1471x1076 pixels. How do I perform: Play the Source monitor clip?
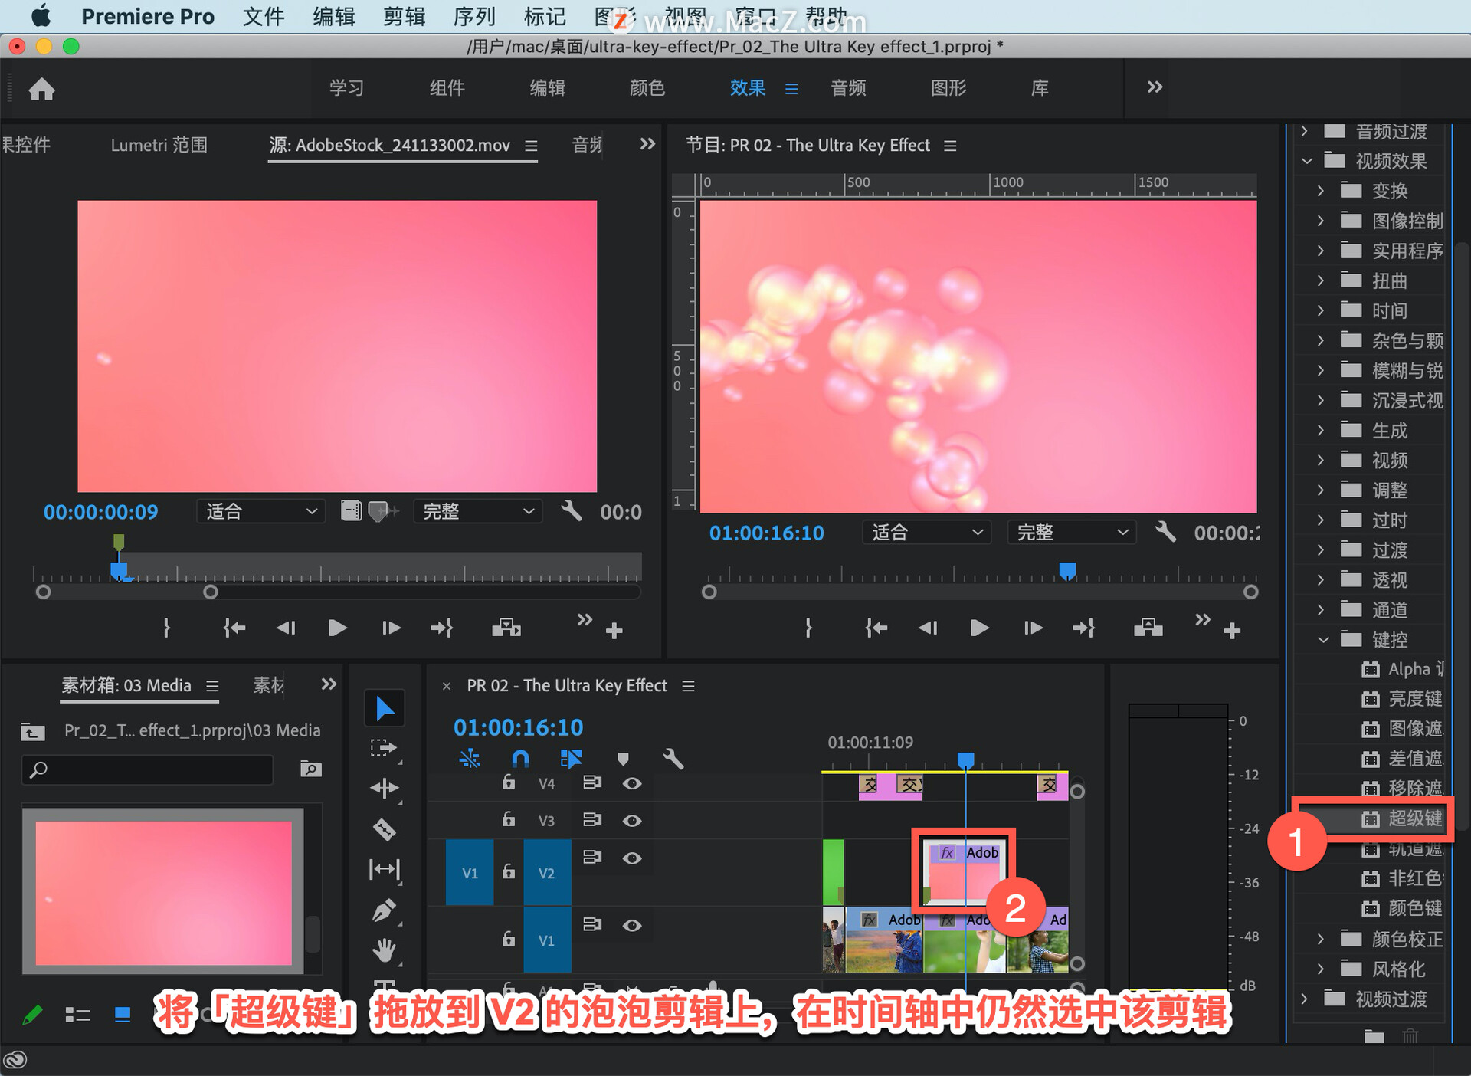pos(337,628)
